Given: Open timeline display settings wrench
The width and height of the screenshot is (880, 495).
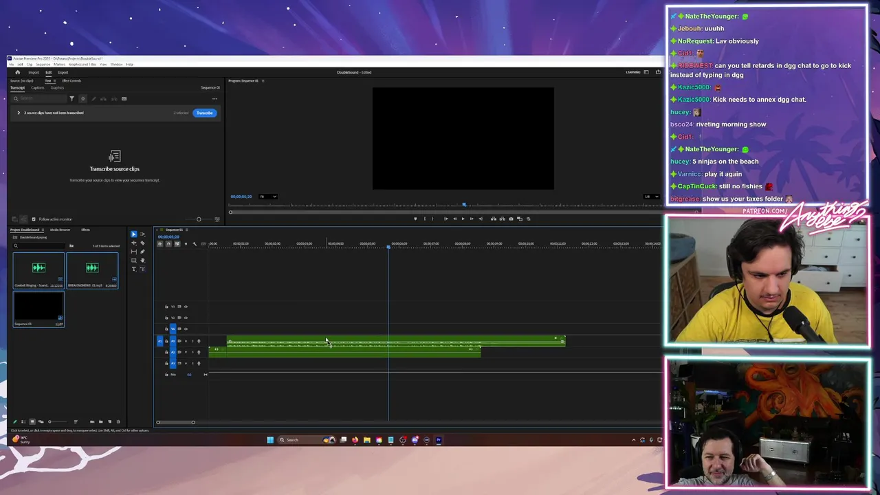Looking at the screenshot, I should coord(195,244).
